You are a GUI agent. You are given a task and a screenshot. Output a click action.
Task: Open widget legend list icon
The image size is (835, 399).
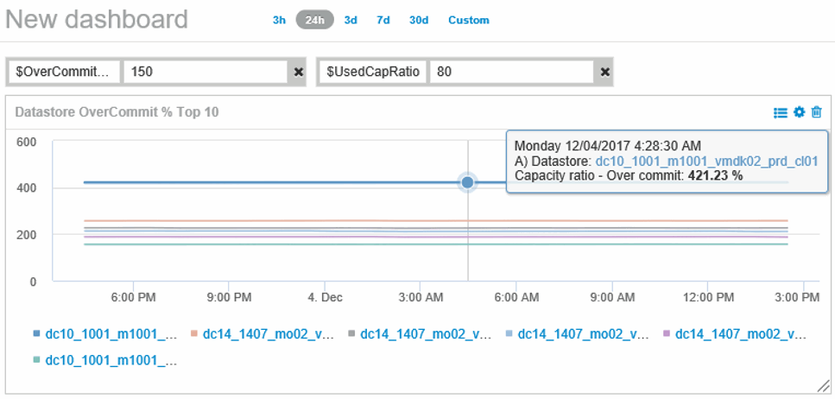[x=781, y=112]
